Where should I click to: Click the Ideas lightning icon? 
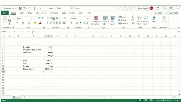154,19
